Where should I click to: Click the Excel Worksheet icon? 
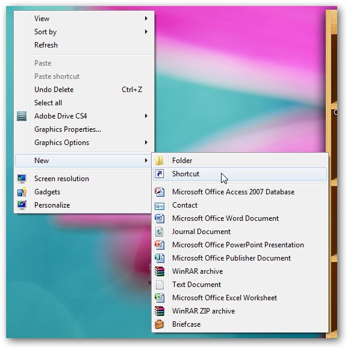160,298
